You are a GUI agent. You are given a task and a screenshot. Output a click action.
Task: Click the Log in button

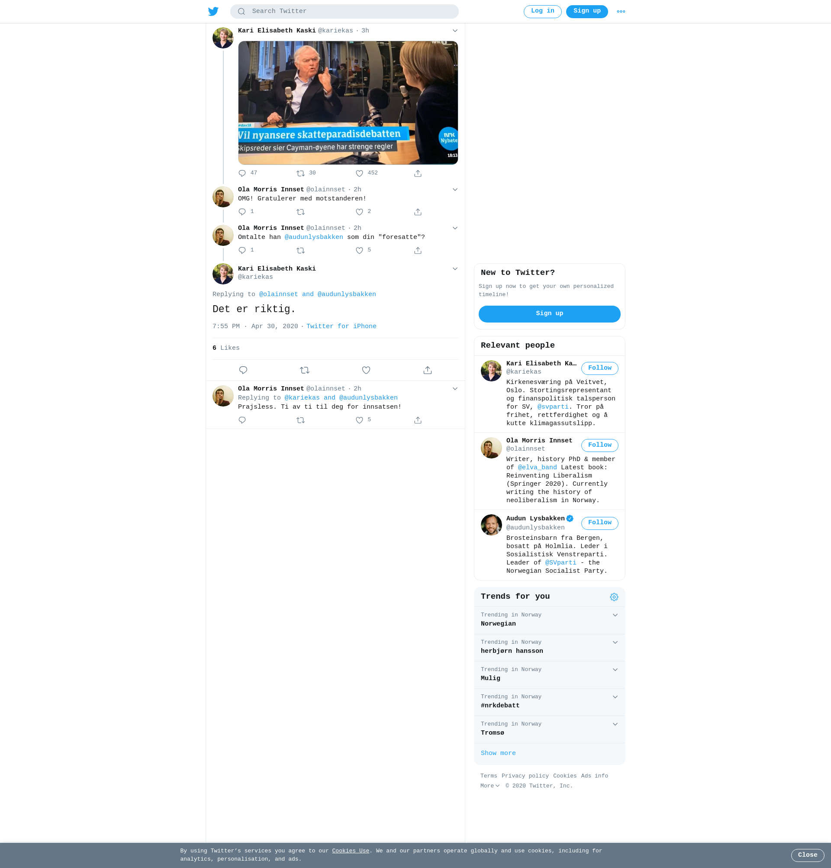(x=542, y=12)
